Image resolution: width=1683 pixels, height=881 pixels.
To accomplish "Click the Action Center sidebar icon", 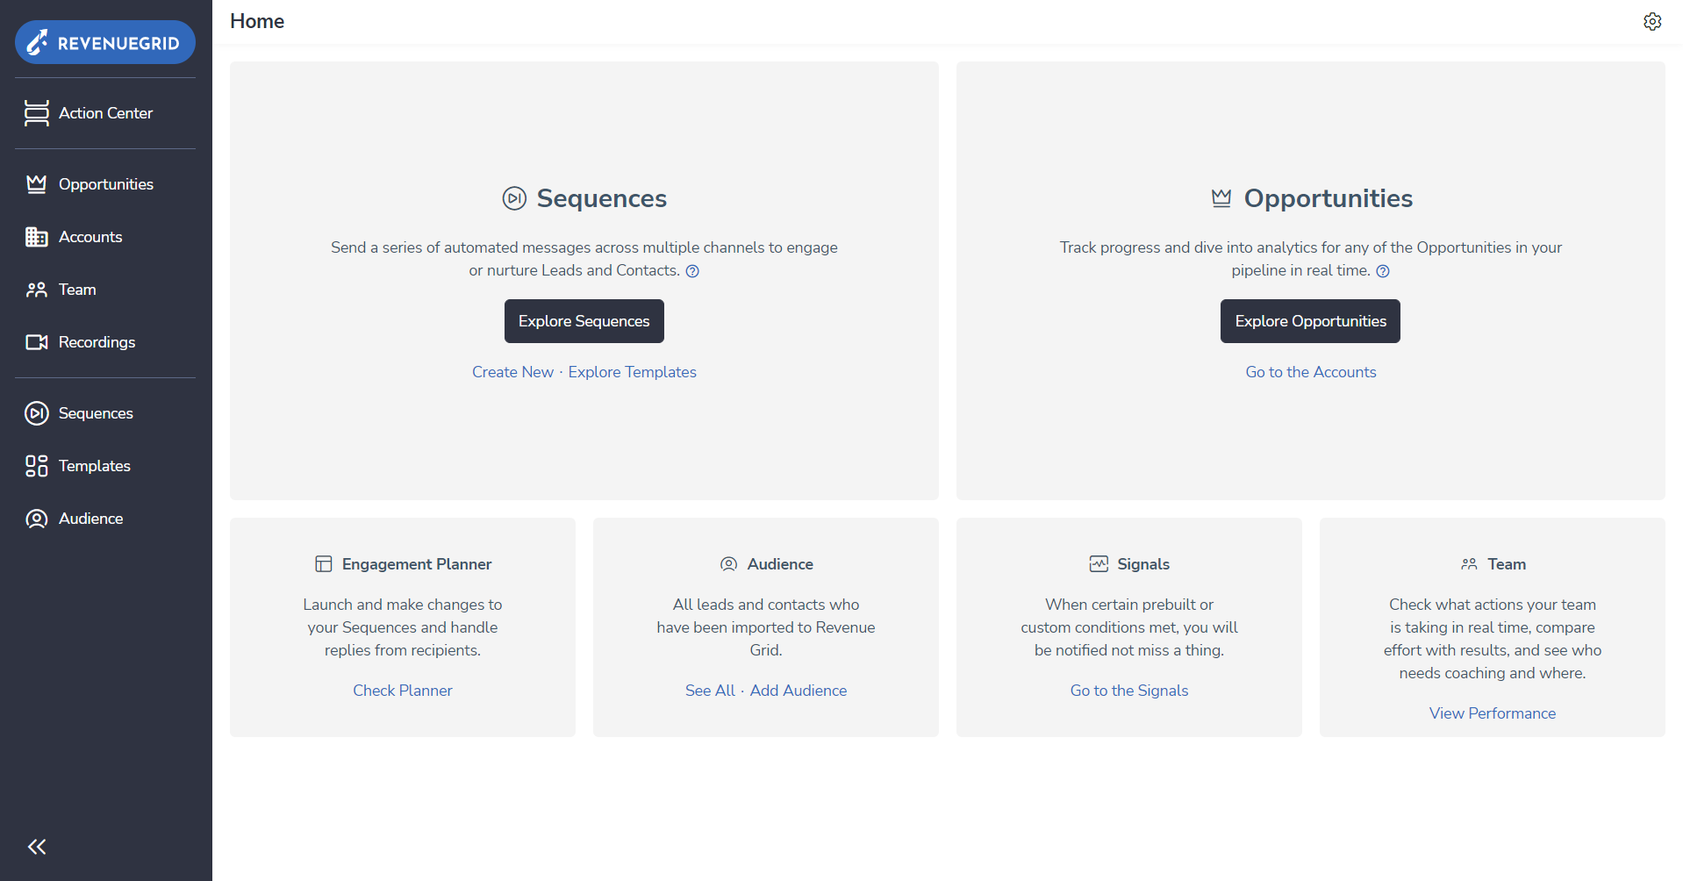I will point(37,113).
